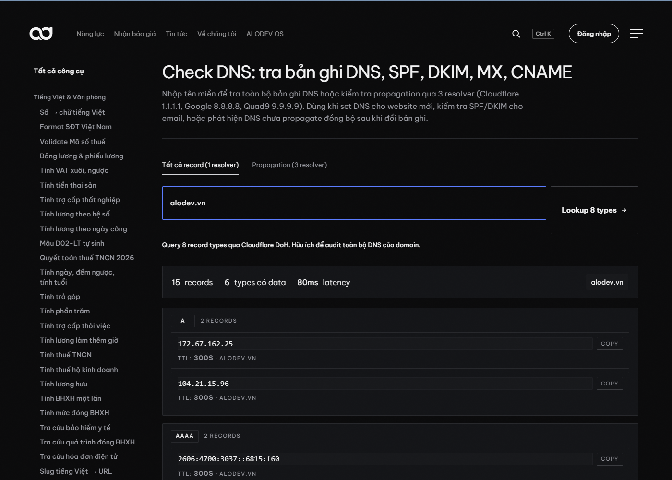Open Tính lương theo ngày công tool
The width and height of the screenshot is (672, 480).
84,229
